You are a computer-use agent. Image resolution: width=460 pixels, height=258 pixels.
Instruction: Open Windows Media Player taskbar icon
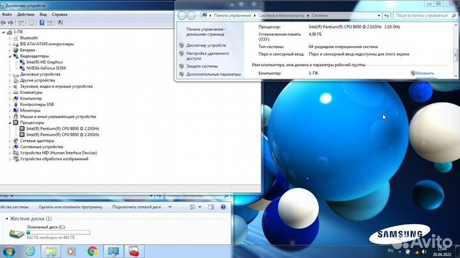click(72, 251)
